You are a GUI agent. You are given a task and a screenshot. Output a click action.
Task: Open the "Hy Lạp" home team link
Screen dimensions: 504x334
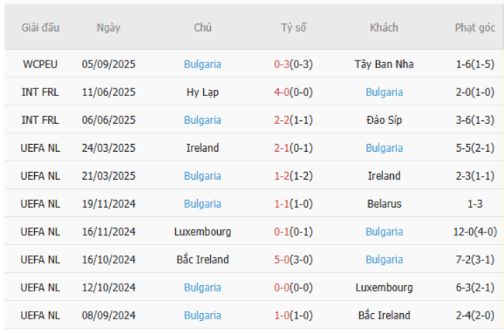click(x=202, y=92)
